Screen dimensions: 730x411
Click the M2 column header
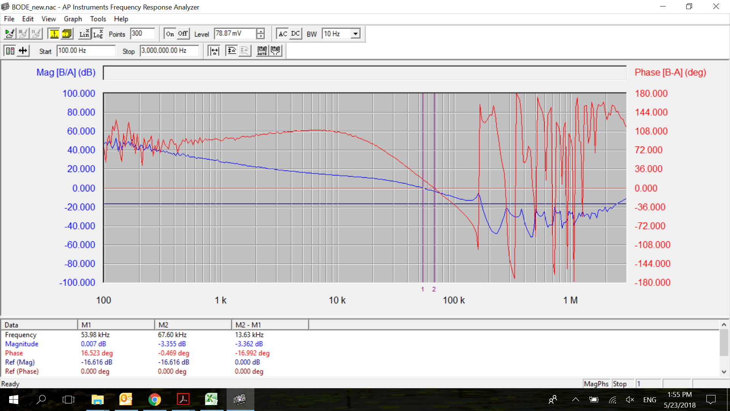tap(193, 325)
